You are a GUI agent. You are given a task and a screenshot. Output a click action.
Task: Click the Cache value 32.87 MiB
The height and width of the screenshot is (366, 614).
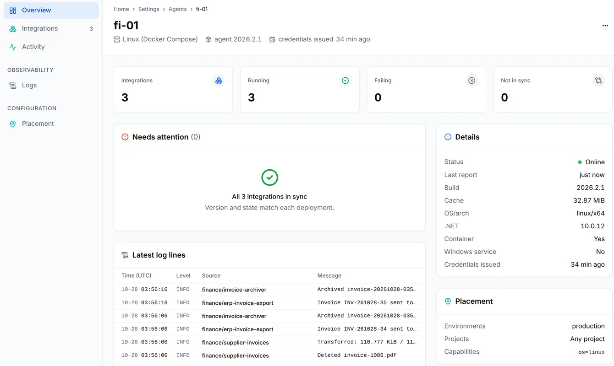coord(589,200)
